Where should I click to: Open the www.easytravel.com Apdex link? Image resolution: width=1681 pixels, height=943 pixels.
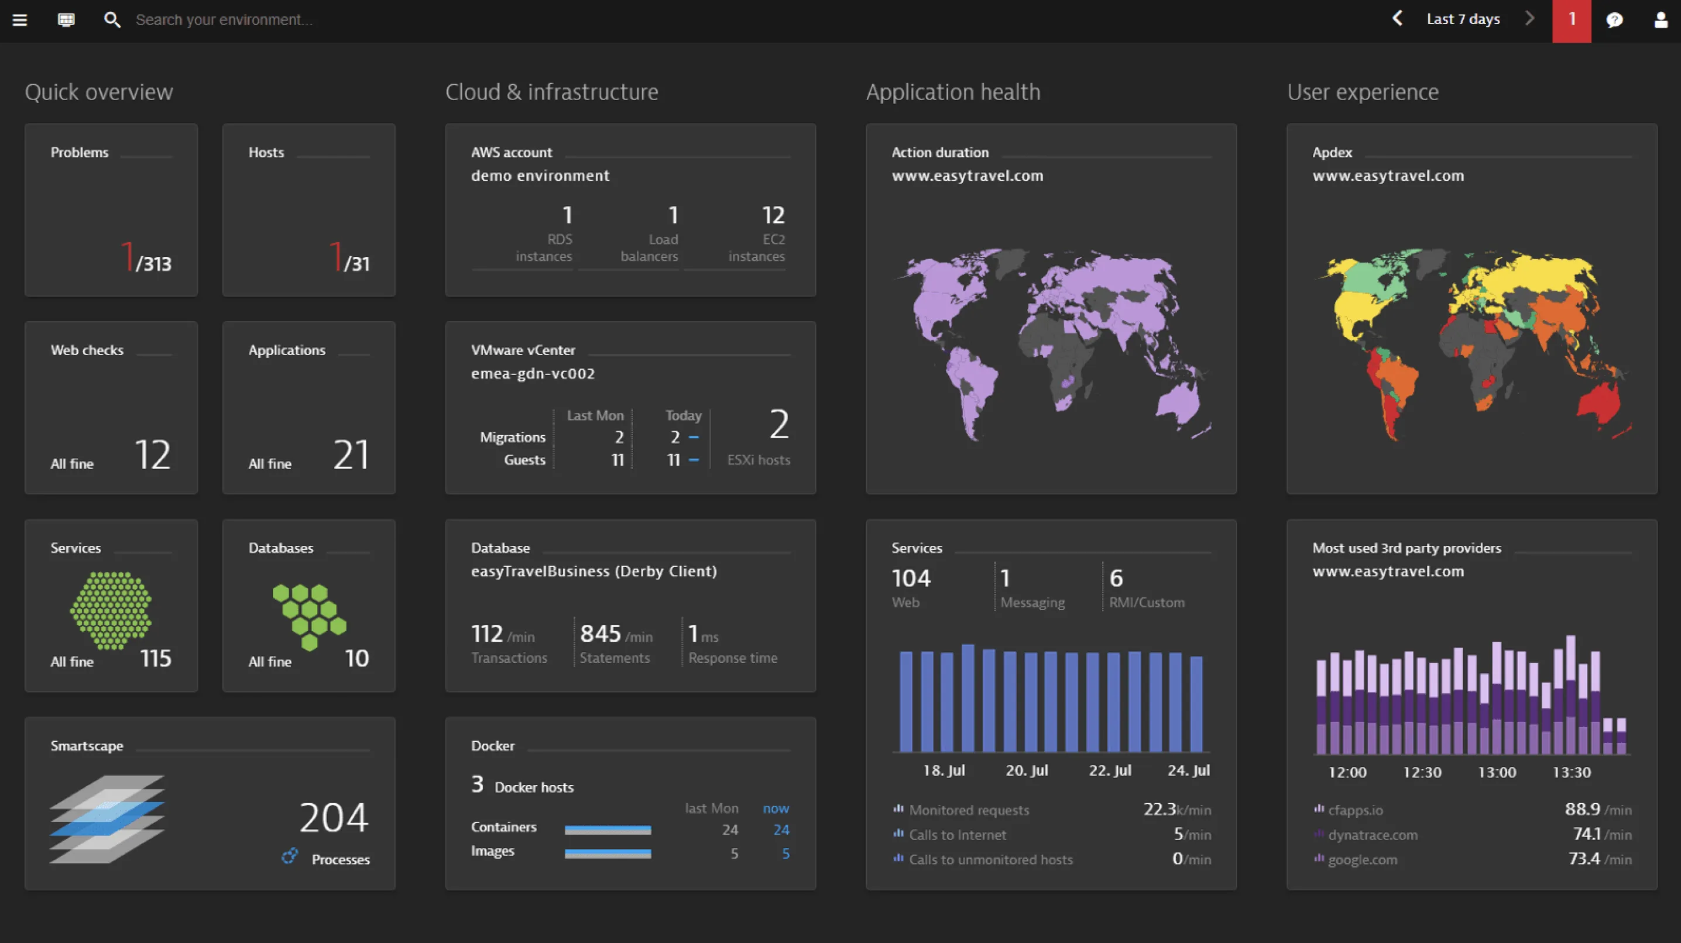1388,175
